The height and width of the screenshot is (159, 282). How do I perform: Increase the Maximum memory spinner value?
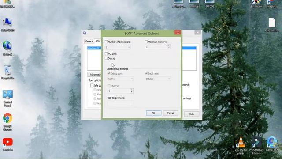click(169, 46)
